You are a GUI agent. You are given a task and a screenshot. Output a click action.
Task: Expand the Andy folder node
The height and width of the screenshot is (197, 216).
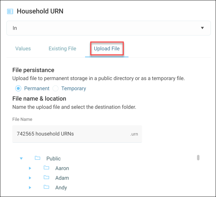pyautogui.click(x=30, y=187)
